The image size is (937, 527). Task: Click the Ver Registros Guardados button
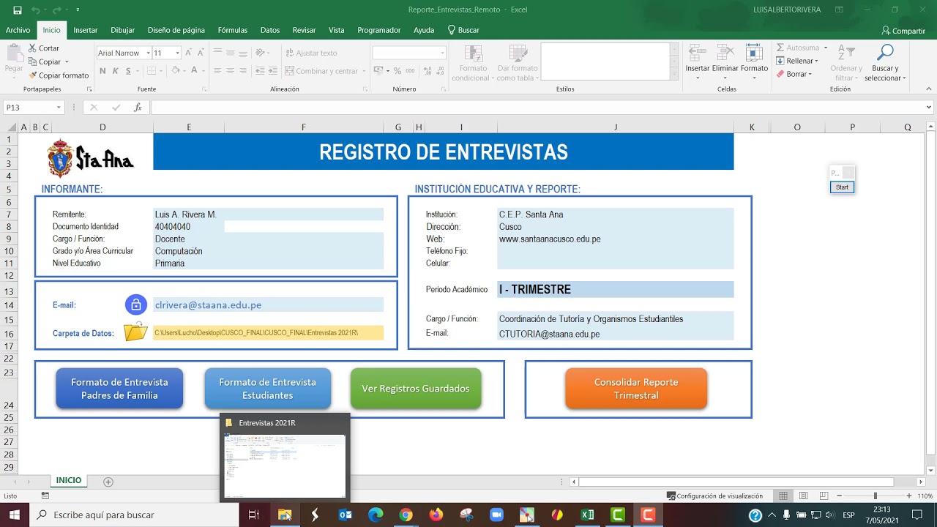pyautogui.click(x=416, y=389)
